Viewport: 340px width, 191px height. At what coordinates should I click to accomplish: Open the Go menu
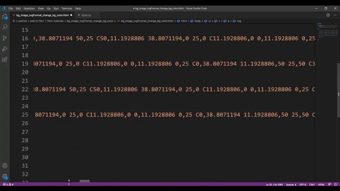click(x=48, y=8)
